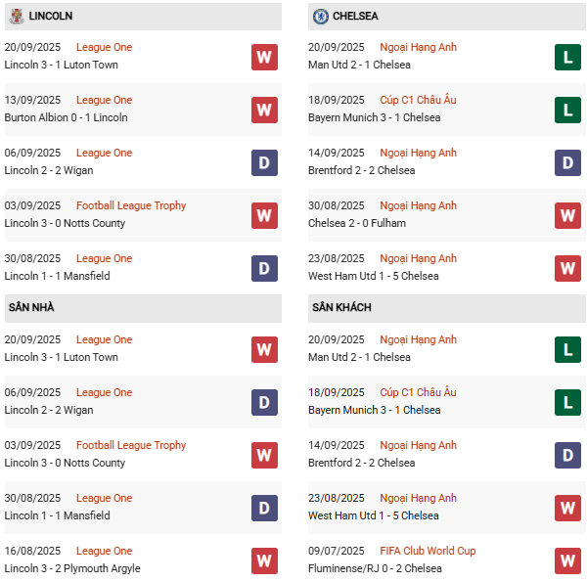Select the SÂN NHÀ section header
Viewport: 587px width, 581px height.
click(31, 307)
